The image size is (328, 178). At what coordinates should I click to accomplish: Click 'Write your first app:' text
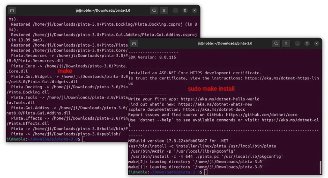[153, 99]
